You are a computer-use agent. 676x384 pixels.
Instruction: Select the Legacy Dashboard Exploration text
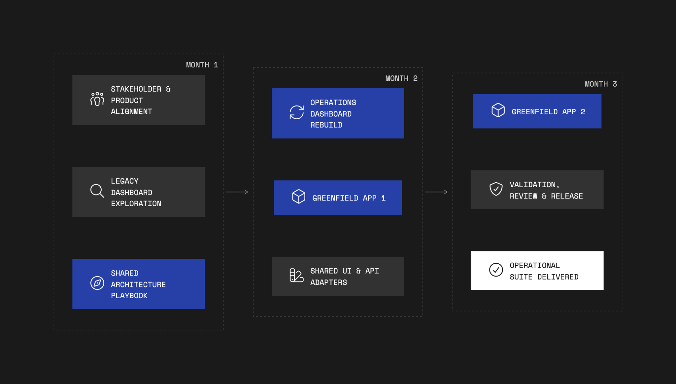coord(136,192)
